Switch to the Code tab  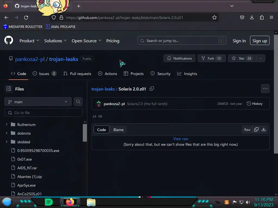coord(18,74)
